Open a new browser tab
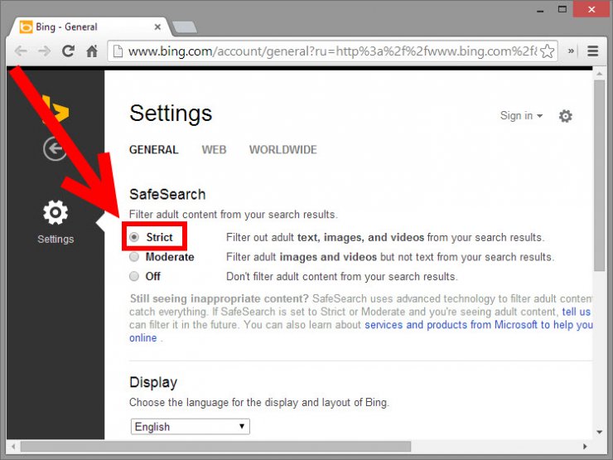The height and width of the screenshot is (460, 613). point(185,27)
